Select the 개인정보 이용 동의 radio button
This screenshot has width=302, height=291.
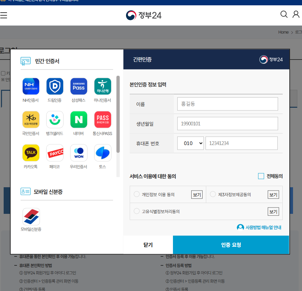pyautogui.click(x=136, y=194)
